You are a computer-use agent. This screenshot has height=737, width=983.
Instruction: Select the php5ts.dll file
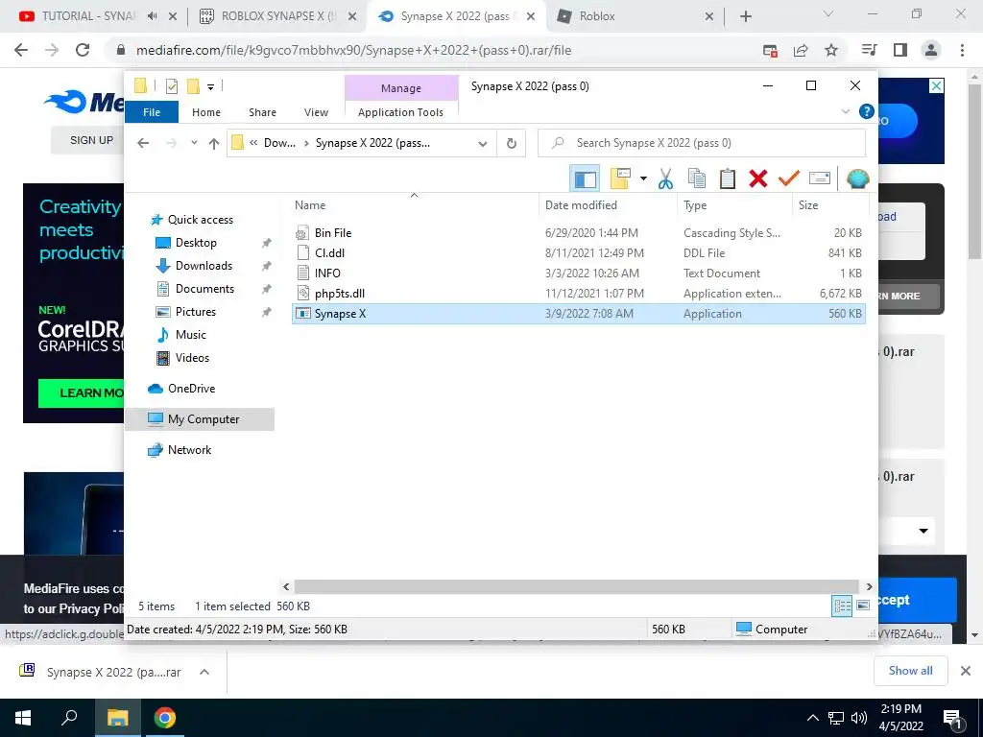[579, 294]
